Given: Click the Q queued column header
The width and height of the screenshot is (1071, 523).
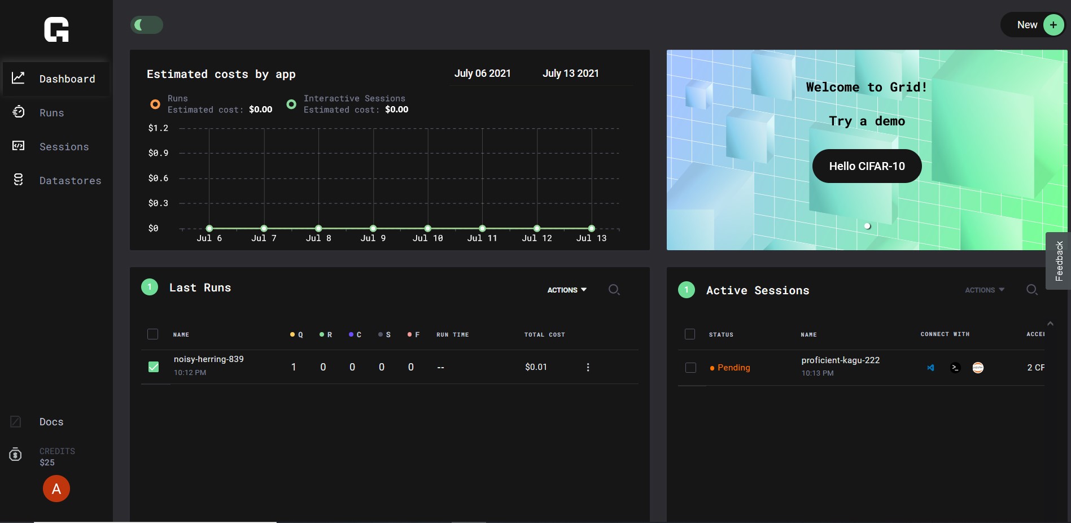Looking at the screenshot, I should (x=296, y=335).
